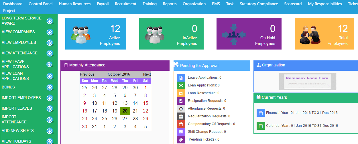Click the Company Logo Here image
The height and width of the screenshot is (144, 358).
308,82
